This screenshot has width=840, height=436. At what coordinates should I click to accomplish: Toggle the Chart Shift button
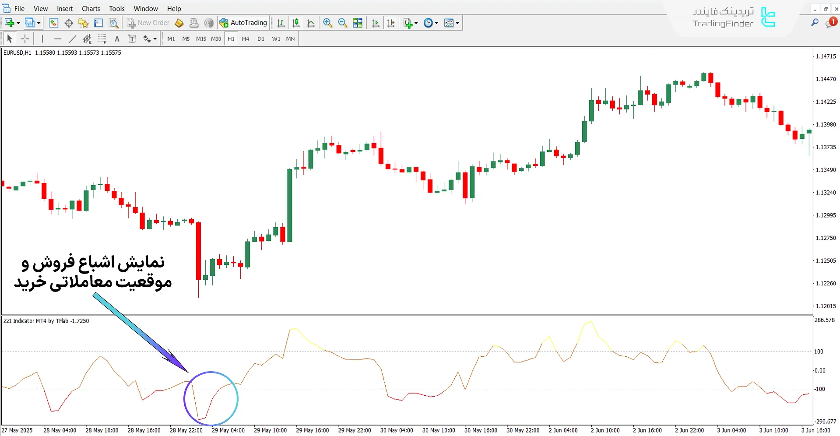pos(390,23)
